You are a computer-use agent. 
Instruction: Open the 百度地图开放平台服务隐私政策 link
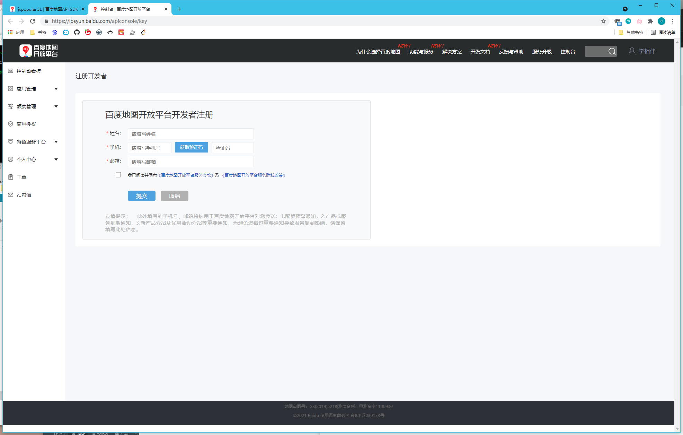(254, 175)
